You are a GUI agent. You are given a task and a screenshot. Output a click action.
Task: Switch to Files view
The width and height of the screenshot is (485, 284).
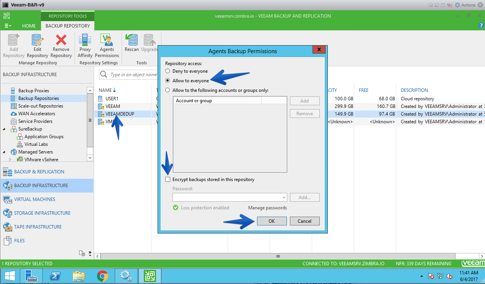coord(47,241)
